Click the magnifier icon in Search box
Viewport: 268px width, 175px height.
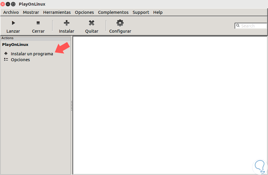(238, 26)
